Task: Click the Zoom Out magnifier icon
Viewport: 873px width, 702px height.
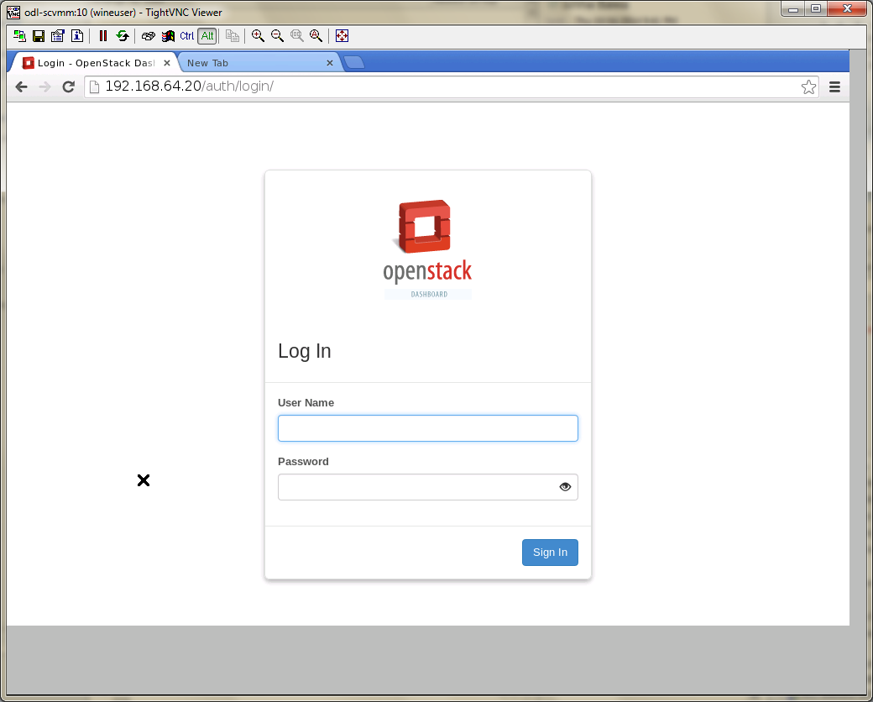Action: coord(277,36)
